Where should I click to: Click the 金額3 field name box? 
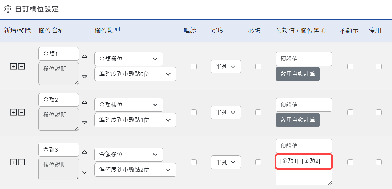click(x=58, y=150)
